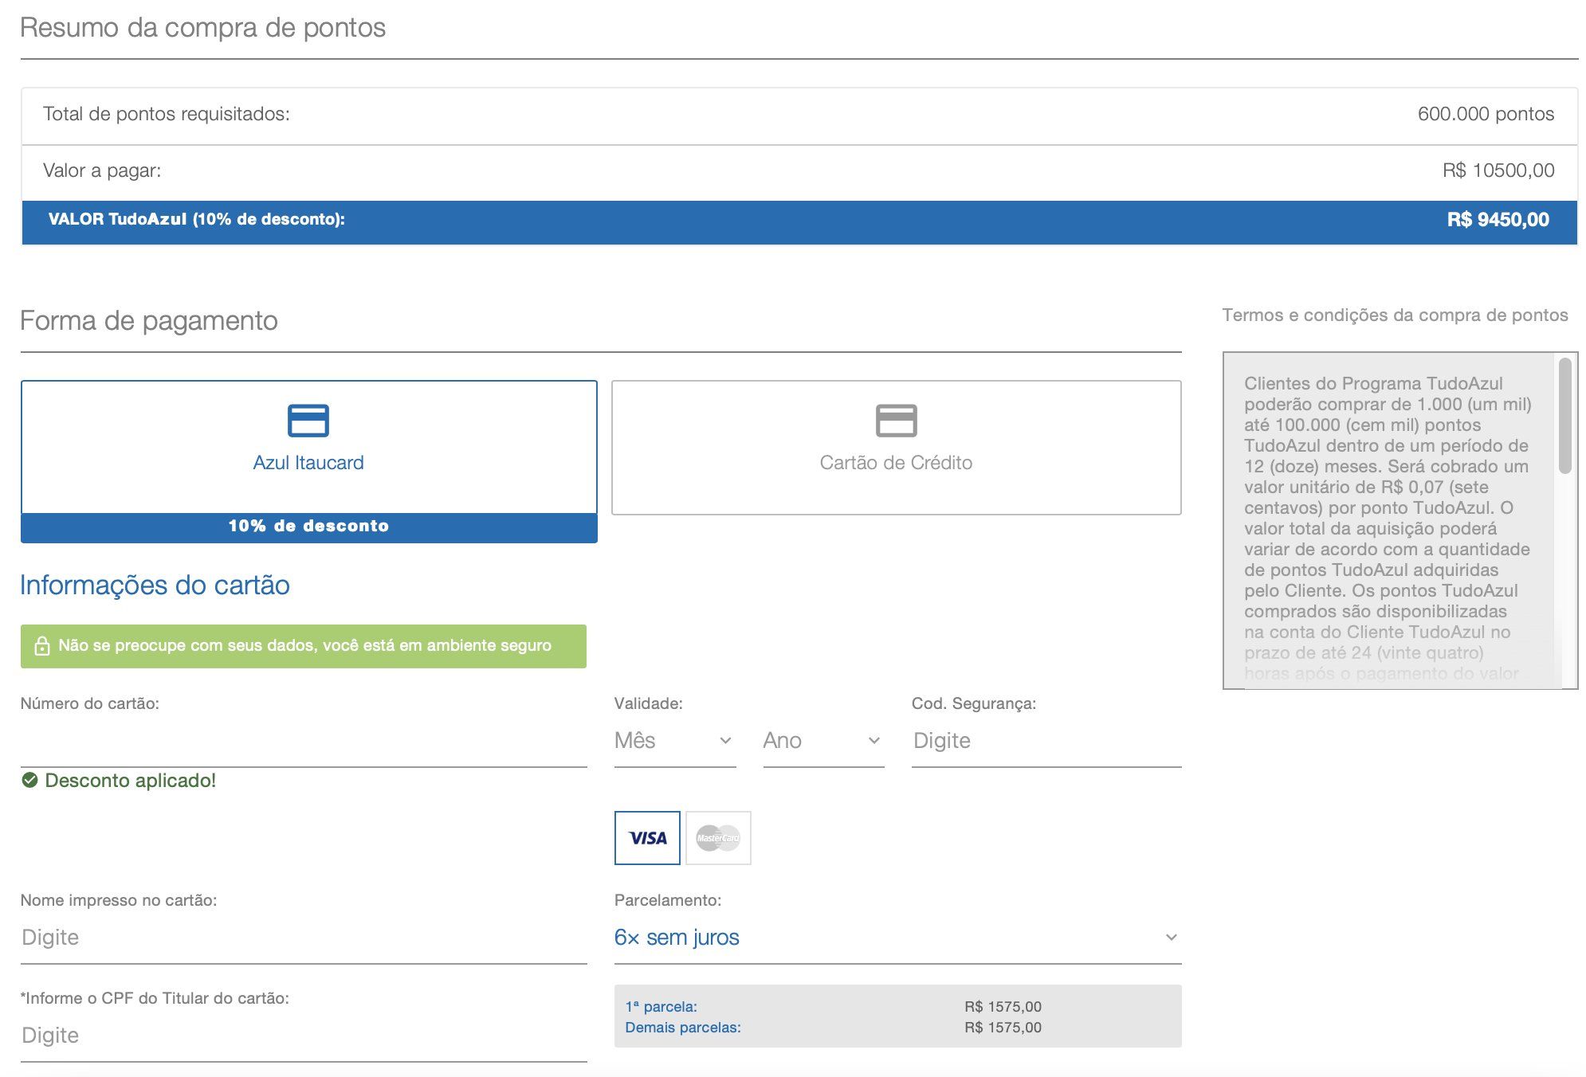Click the R$ 10500,00 amount
Viewport: 1586px width, 1077px height.
point(1498,170)
